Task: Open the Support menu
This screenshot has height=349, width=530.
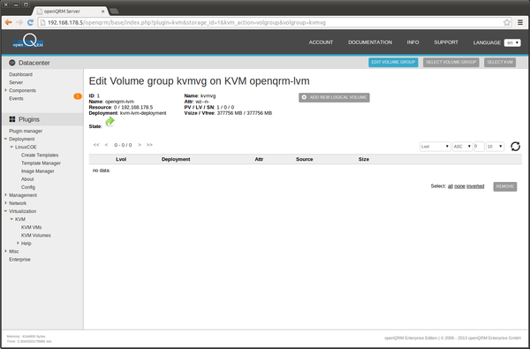Action: point(446,42)
